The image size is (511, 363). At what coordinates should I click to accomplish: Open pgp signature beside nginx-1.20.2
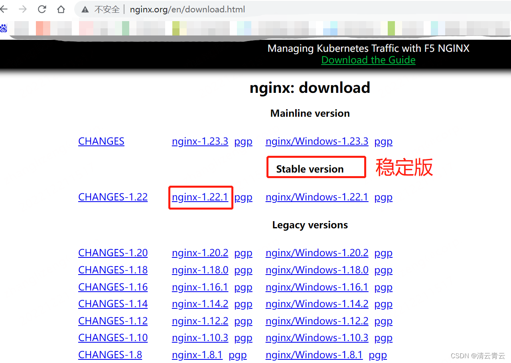(x=243, y=253)
